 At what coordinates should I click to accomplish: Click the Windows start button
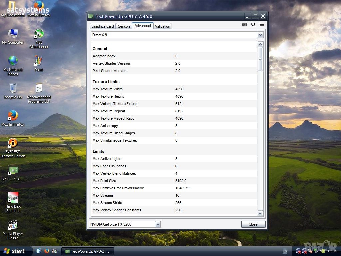click(15, 251)
